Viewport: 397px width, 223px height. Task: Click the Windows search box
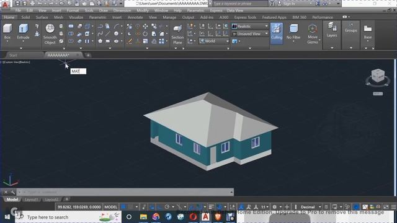click(x=68, y=217)
